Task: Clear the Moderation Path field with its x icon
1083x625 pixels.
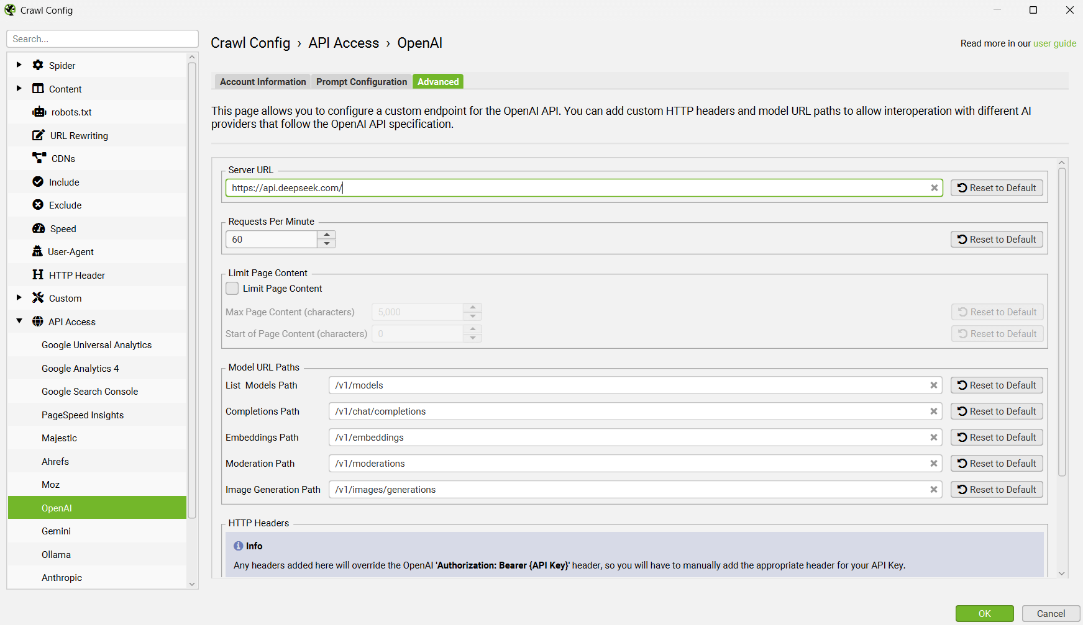Action: (x=933, y=463)
